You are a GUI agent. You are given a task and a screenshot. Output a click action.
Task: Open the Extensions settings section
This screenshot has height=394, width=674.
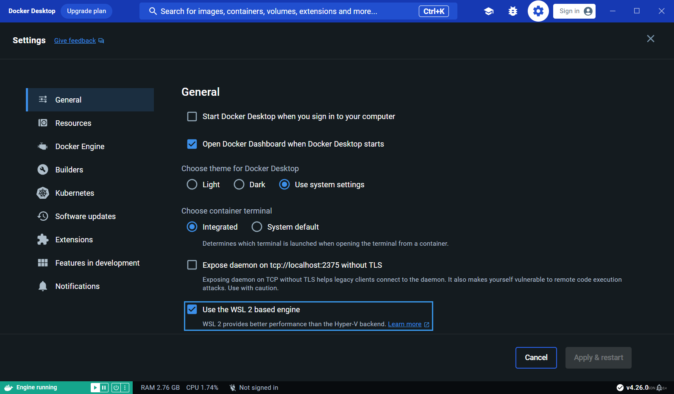pos(90,239)
